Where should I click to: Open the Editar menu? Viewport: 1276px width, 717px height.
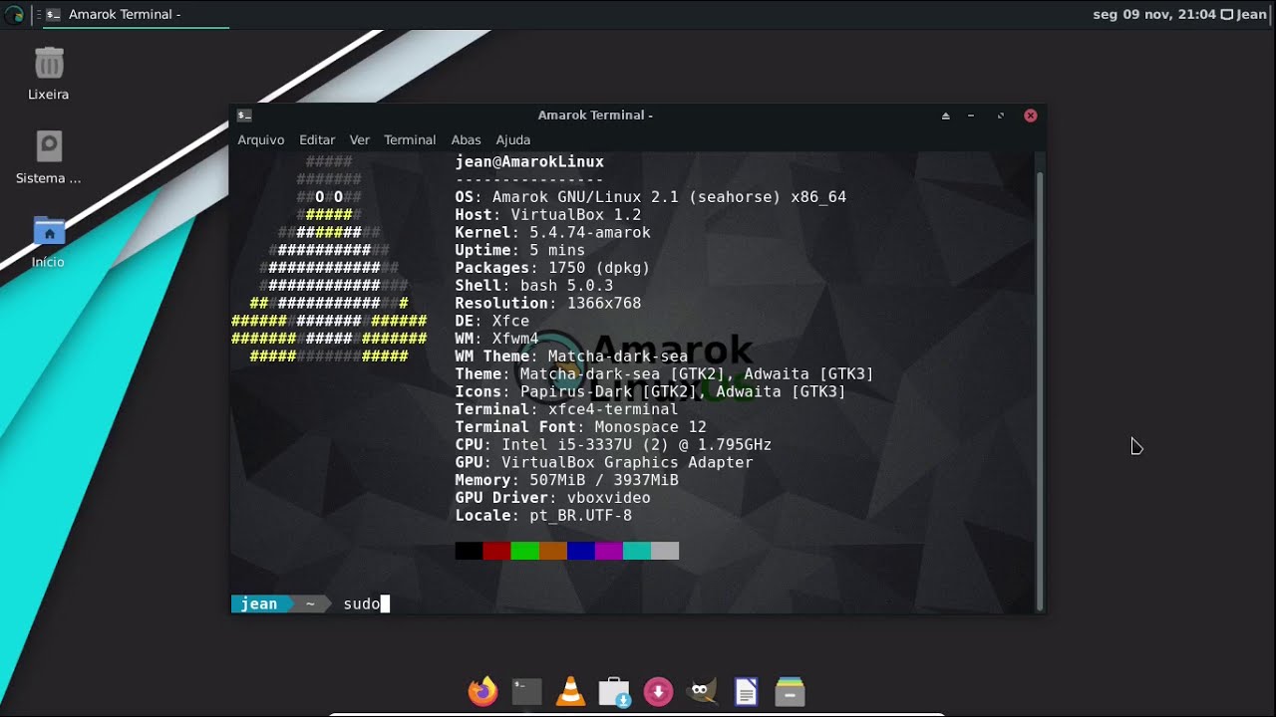[x=317, y=140]
